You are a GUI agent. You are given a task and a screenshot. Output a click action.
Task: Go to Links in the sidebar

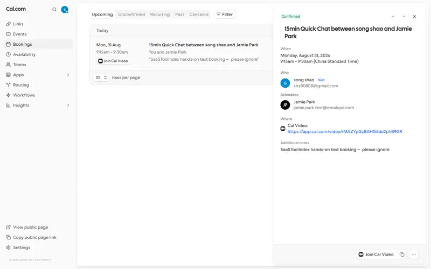coord(38,24)
